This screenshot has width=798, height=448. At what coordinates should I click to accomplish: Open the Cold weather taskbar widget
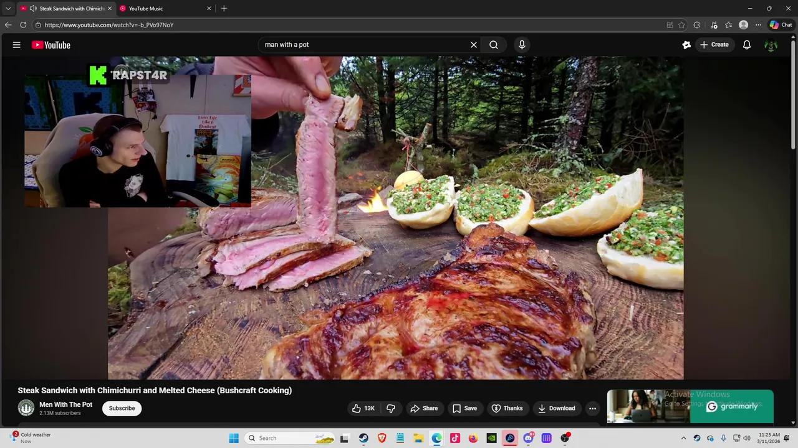coord(30,438)
